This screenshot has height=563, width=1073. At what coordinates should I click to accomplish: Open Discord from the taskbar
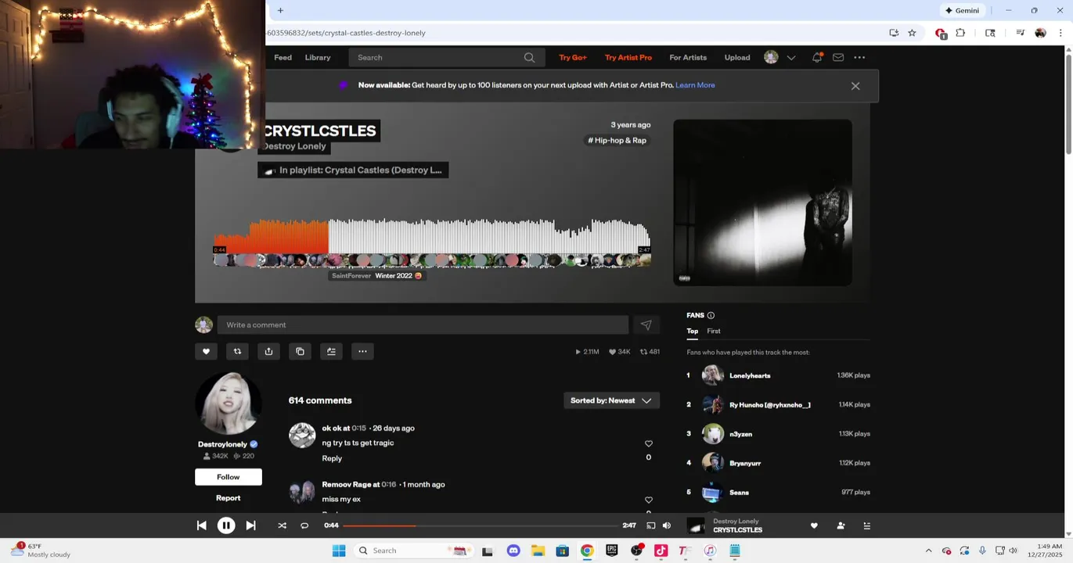[x=513, y=551]
